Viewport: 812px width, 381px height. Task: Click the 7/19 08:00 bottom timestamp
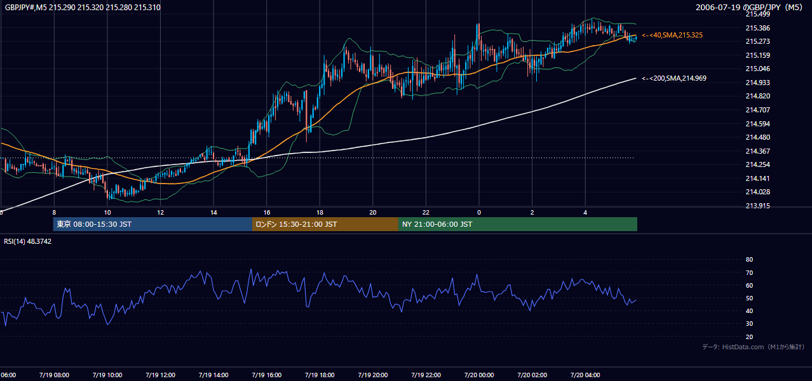click(x=53, y=375)
